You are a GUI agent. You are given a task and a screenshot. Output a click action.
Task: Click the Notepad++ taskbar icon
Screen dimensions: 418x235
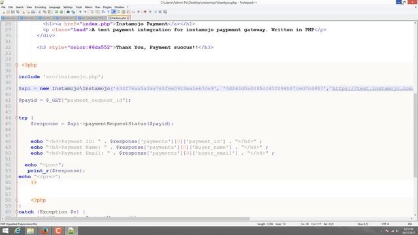(71, 230)
